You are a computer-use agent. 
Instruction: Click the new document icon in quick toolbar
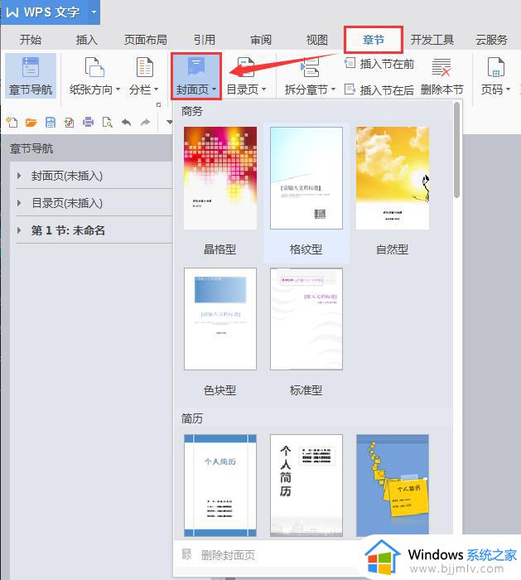point(12,122)
